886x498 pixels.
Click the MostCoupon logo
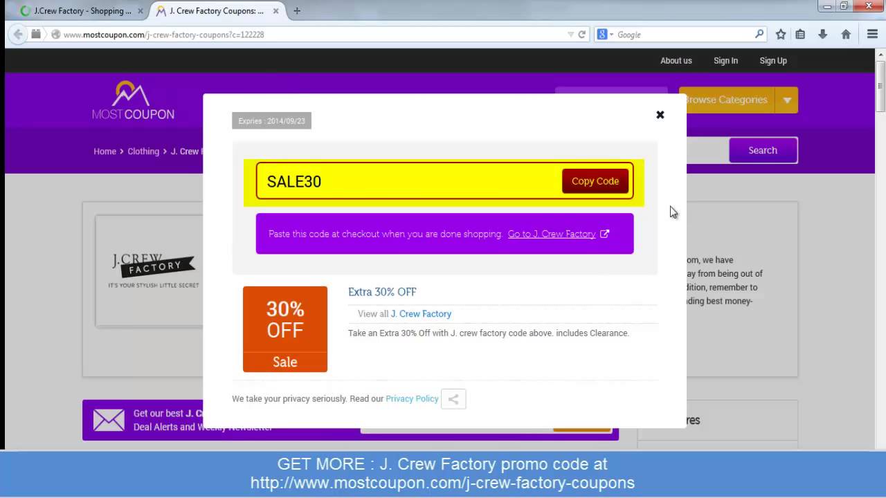click(133, 100)
